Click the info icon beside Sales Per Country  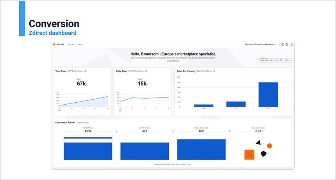214,71
